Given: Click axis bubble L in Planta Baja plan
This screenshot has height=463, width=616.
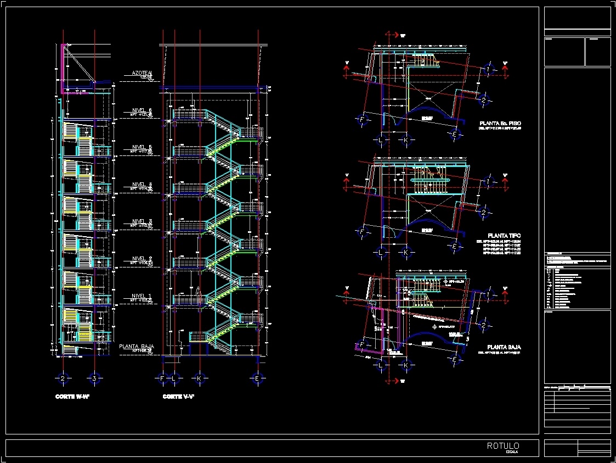Looking at the screenshot, I should coord(380,365).
